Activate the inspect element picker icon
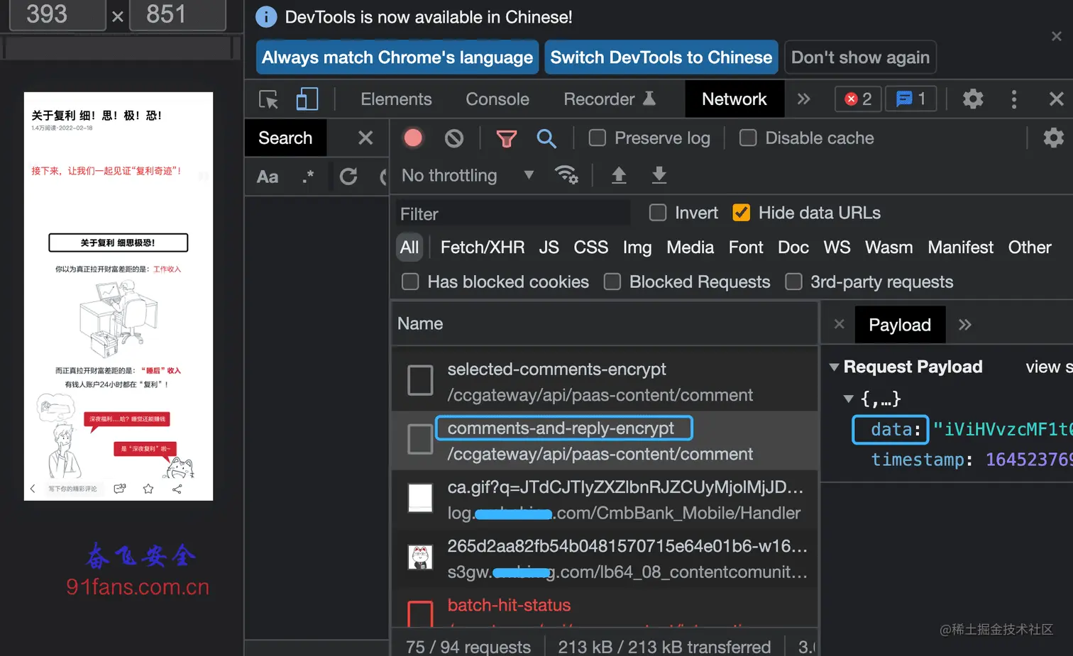 pos(268,99)
